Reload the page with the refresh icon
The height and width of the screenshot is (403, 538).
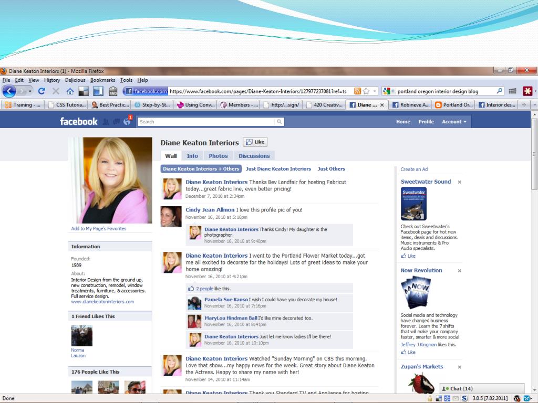(42, 91)
